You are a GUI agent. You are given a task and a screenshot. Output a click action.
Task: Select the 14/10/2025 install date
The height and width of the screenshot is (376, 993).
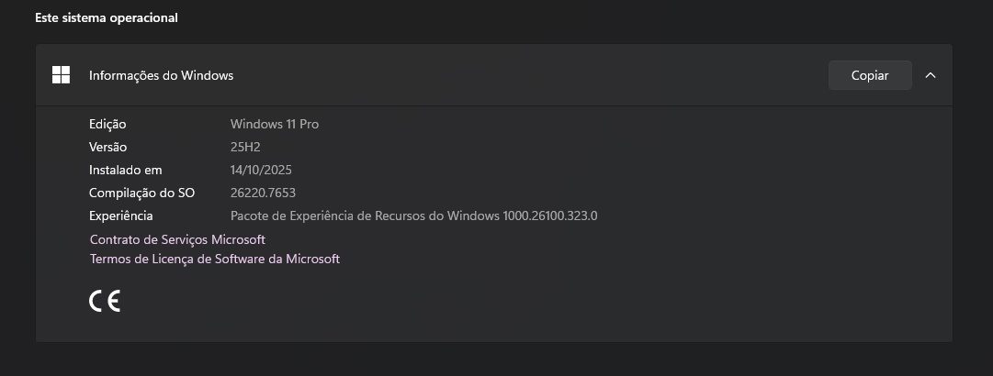point(261,170)
